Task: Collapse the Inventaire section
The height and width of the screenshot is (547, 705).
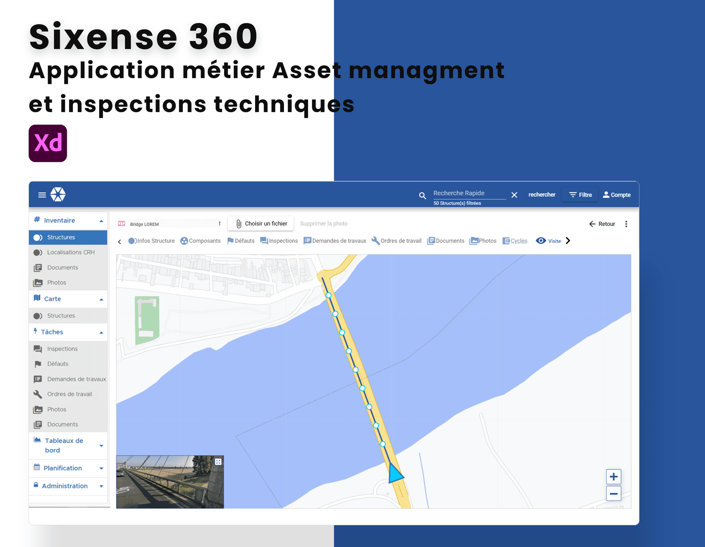Action: click(68, 221)
